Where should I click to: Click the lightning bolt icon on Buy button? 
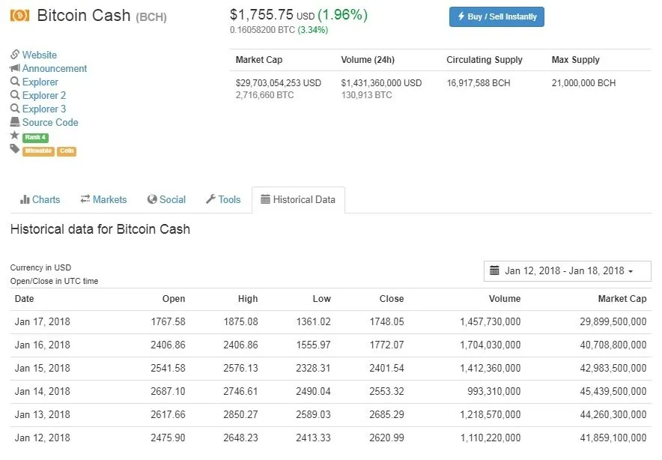pos(461,16)
